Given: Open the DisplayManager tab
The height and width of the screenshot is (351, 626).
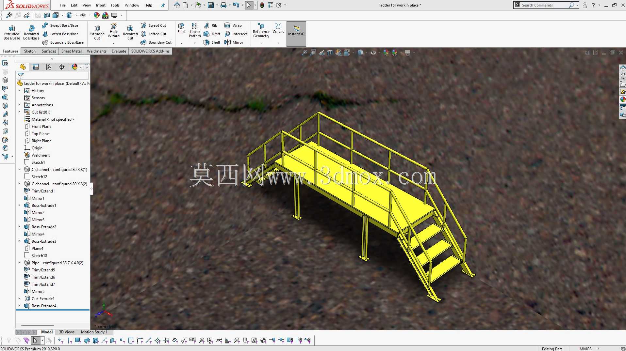Looking at the screenshot, I should tap(75, 67).
